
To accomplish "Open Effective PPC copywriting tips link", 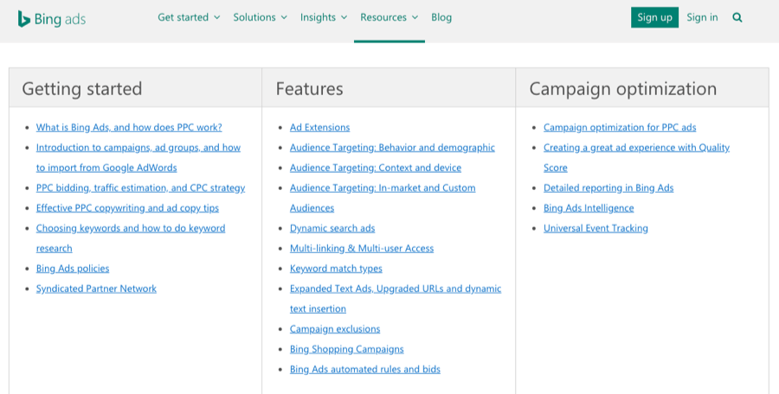I will 127,208.
